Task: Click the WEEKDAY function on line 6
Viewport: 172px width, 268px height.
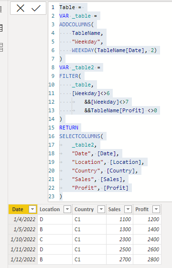Action: click(x=83, y=50)
